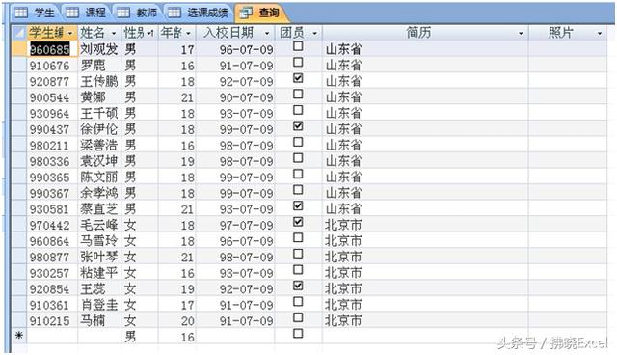This screenshot has height=355, width=617.
Task: Click the name cell 黄娜
Action: coord(99,97)
